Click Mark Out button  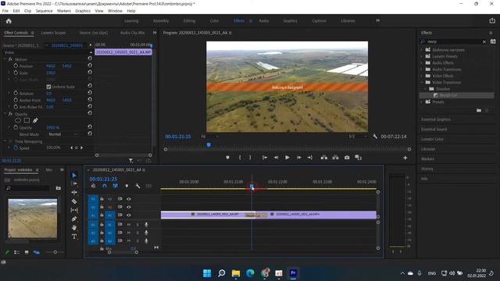pos(250,158)
